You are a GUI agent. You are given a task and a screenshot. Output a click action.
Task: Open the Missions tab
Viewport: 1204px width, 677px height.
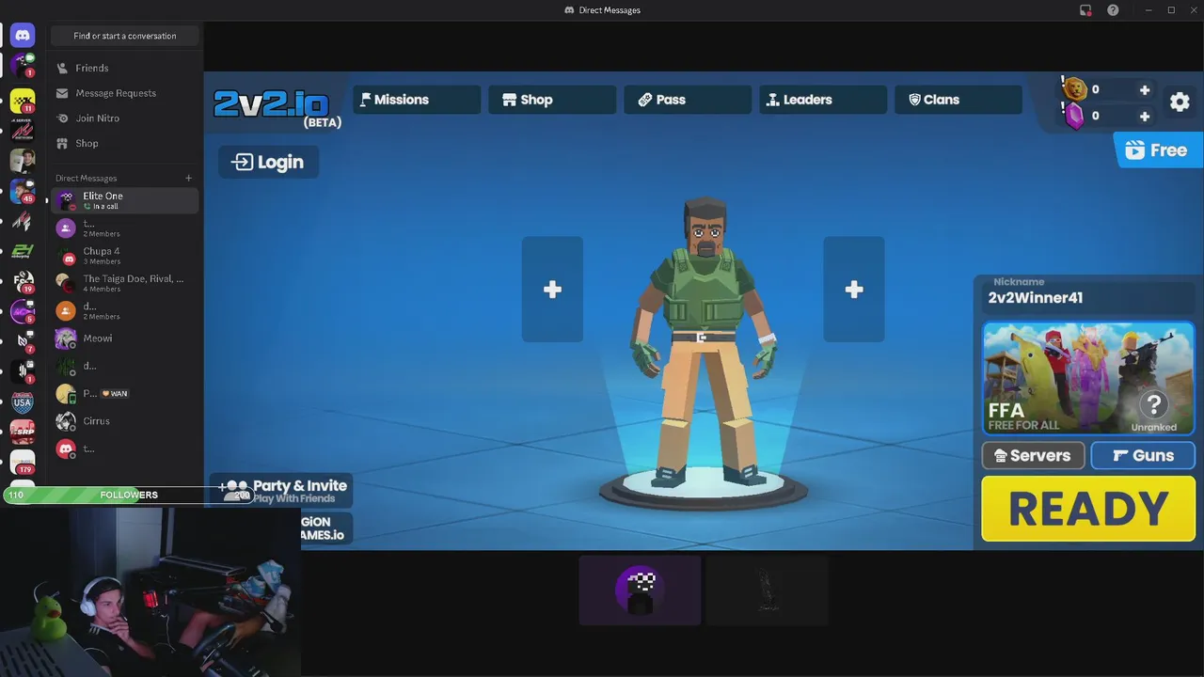pos(417,100)
